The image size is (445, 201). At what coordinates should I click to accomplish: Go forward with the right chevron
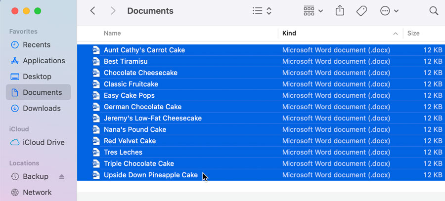click(113, 11)
